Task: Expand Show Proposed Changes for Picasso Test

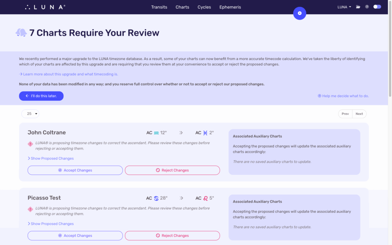Action: point(51,224)
